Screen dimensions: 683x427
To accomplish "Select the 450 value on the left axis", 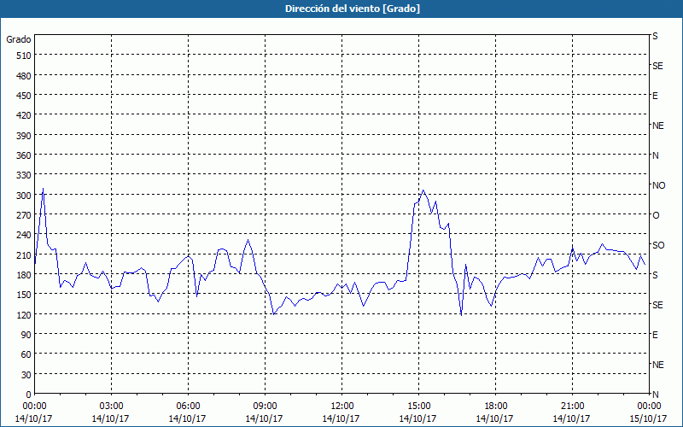I will pos(24,96).
